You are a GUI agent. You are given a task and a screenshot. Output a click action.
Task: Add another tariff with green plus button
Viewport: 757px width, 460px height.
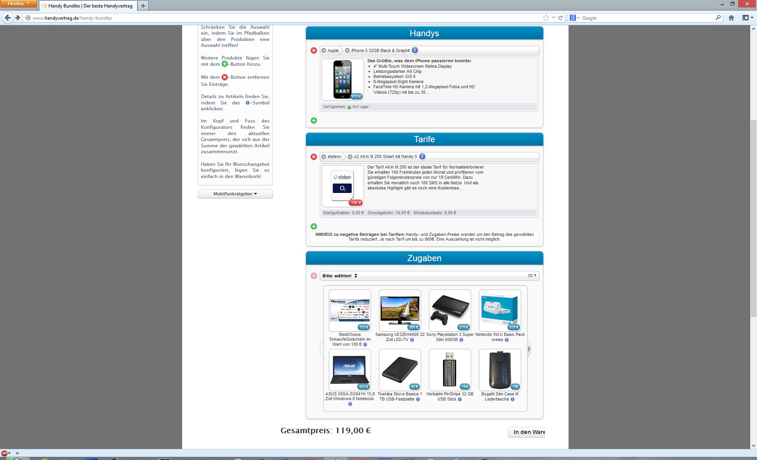[x=314, y=226]
